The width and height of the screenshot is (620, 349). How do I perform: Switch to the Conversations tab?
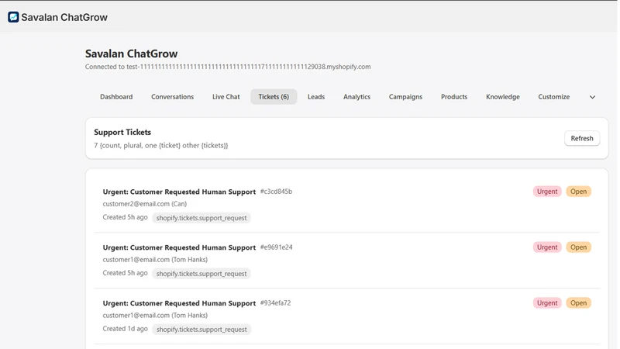[x=172, y=96]
